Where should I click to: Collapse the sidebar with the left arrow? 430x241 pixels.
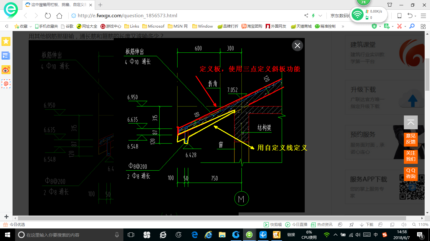point(6,26)
